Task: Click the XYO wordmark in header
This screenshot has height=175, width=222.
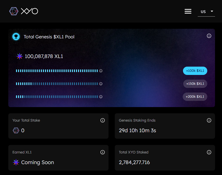Action: coord(29,11)
